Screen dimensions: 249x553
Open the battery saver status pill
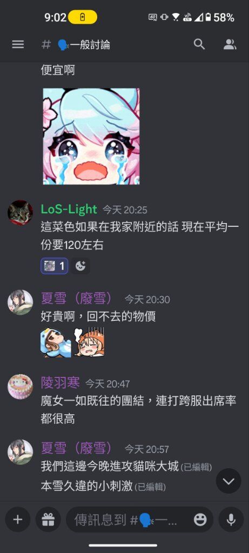coord(83,17)
